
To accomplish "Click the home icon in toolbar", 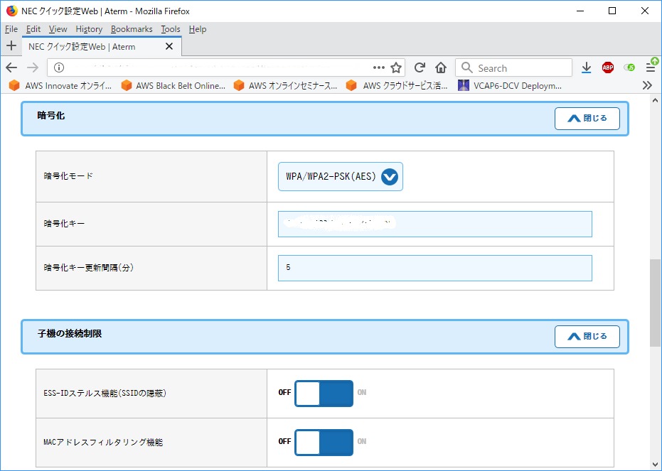I will (x=441, y=67).
